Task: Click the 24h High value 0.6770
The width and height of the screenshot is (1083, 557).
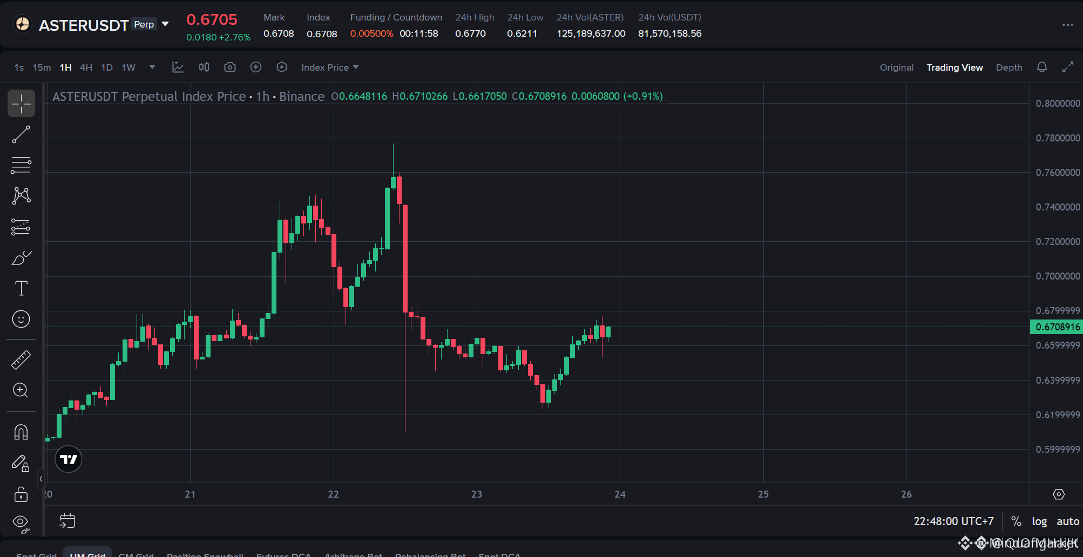Action: pos(470,33)
